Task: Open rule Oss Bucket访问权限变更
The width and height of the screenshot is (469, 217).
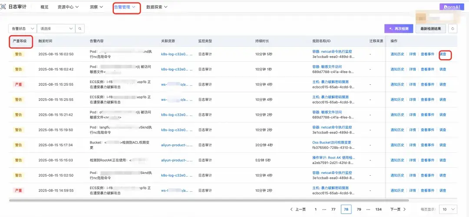Action: coord(332,142)
